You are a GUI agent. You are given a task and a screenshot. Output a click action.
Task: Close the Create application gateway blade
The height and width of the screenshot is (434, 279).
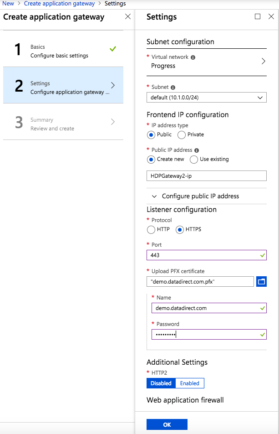tap(128, 17)
